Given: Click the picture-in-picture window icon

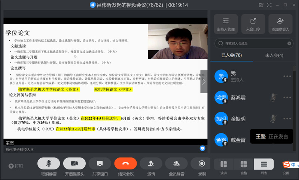Looking at the screenshot, I should 261,5.
